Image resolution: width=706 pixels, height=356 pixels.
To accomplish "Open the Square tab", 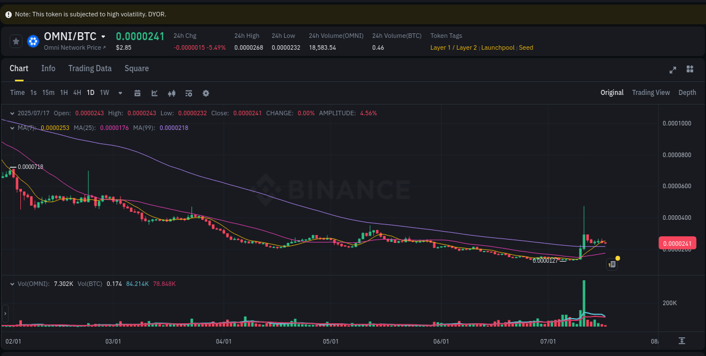I will tap(136, 68).
